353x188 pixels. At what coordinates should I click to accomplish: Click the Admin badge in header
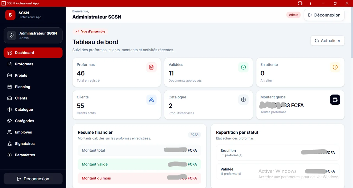(x=293, y=15)
